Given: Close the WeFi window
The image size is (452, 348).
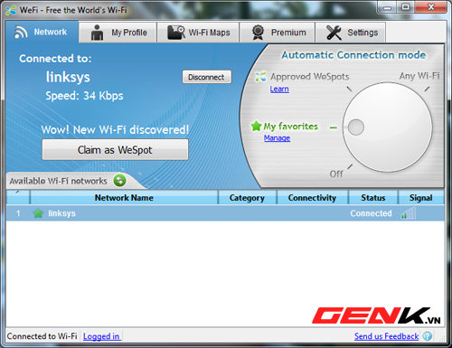Looking at the screenshot, I should tap(431, 7).
